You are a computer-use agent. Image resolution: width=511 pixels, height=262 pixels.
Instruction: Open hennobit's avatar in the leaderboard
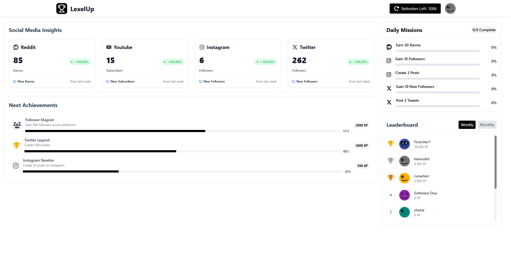[405, 161]
